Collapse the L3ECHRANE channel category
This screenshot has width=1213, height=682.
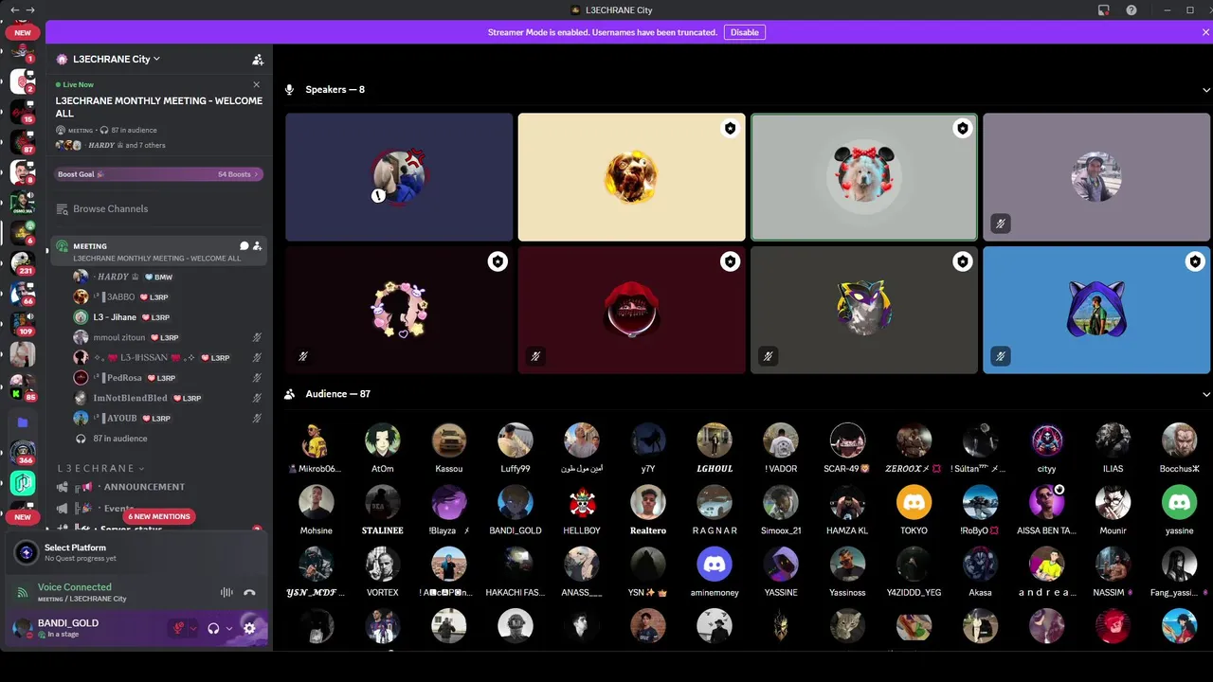(x=101, y=468)
